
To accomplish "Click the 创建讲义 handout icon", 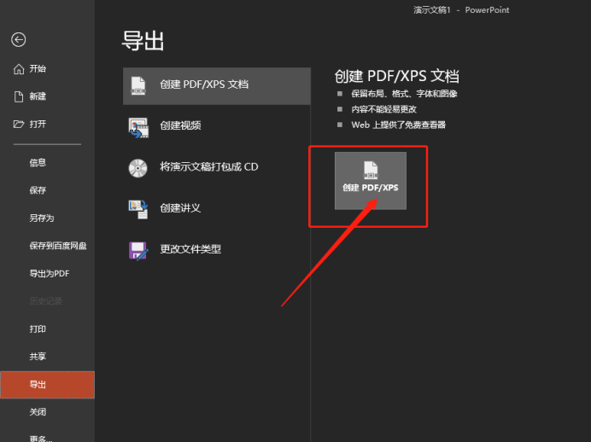I will (138, 209).
